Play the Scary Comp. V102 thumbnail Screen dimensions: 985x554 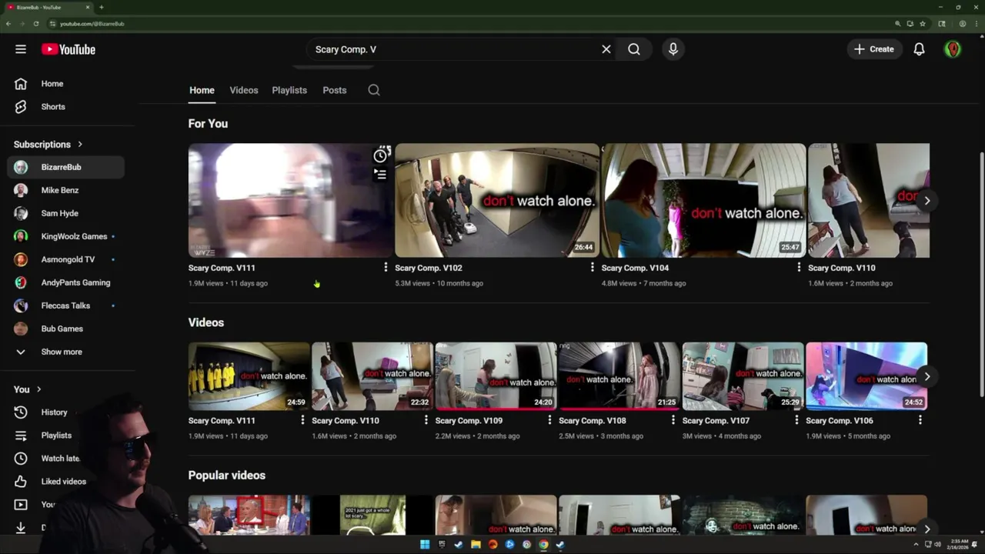click(497, 200)
